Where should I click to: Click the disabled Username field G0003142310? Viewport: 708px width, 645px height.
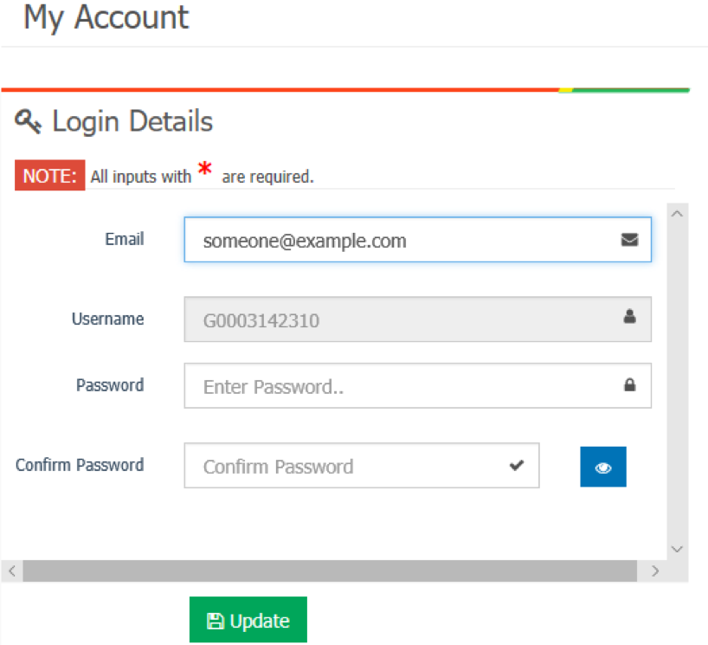pyautogui.click(x=418, y=319)
